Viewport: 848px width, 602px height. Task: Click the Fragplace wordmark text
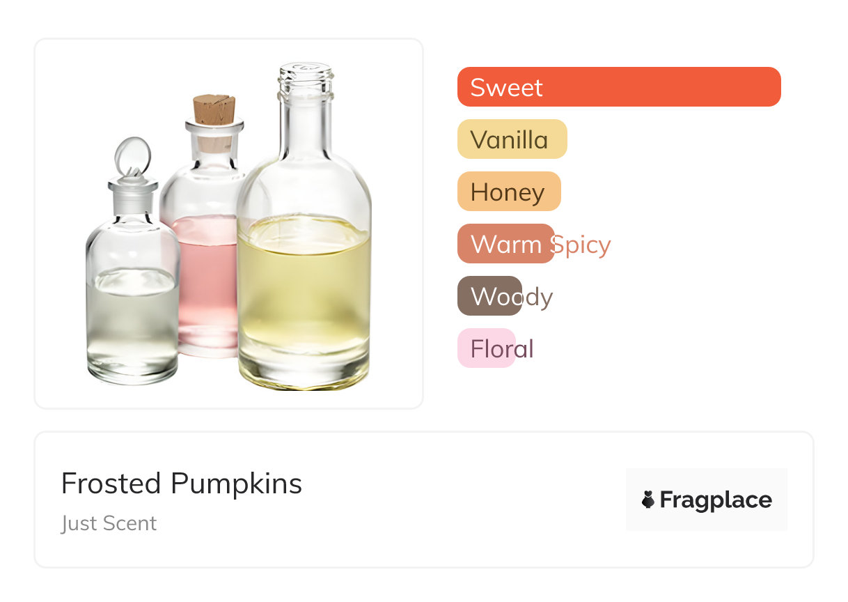click(x=716, y=500)
